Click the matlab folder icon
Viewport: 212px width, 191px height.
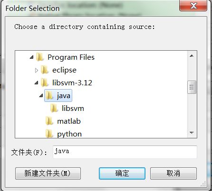pos(49,121)
